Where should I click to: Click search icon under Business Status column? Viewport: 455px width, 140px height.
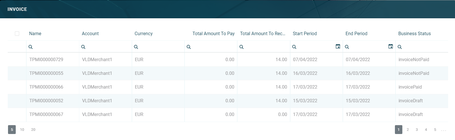[400, 47]
